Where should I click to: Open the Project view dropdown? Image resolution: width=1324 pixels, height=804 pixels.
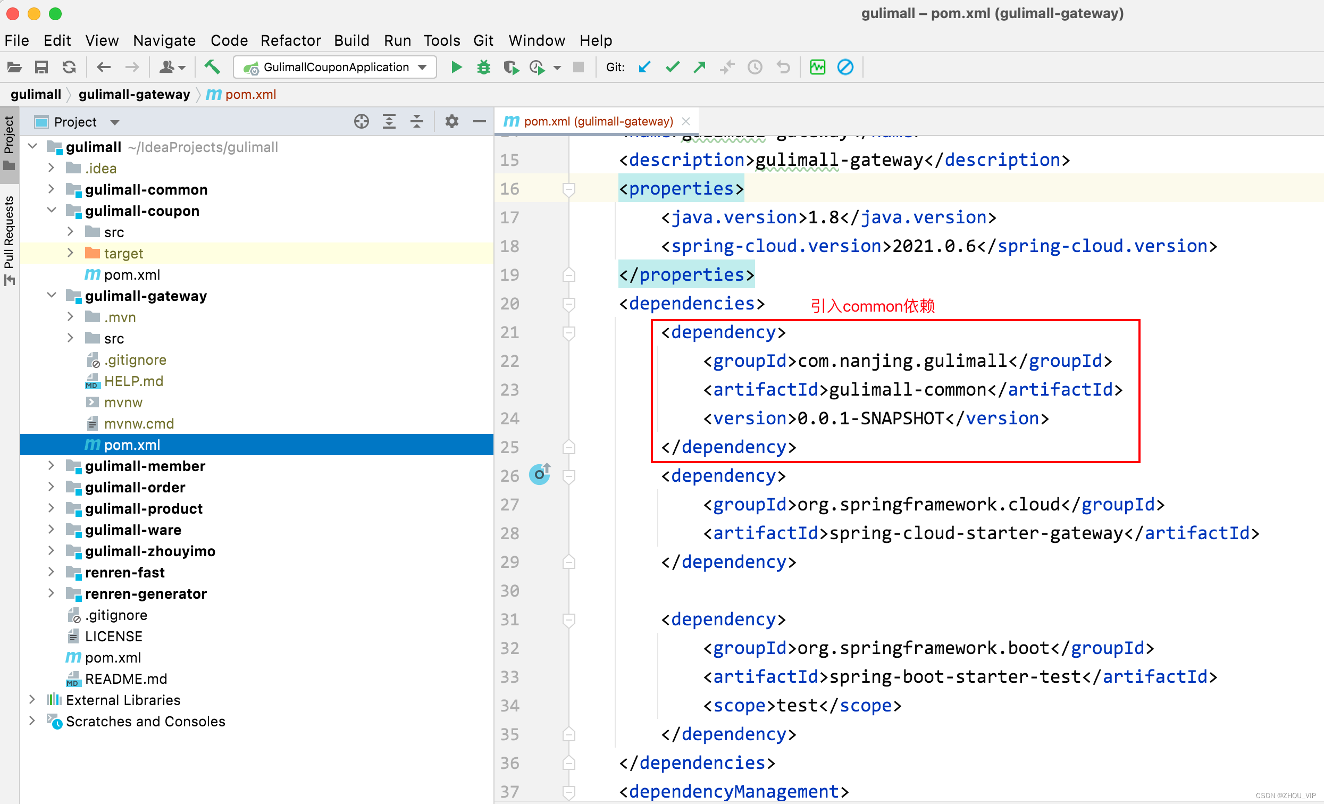click(114, 122)
